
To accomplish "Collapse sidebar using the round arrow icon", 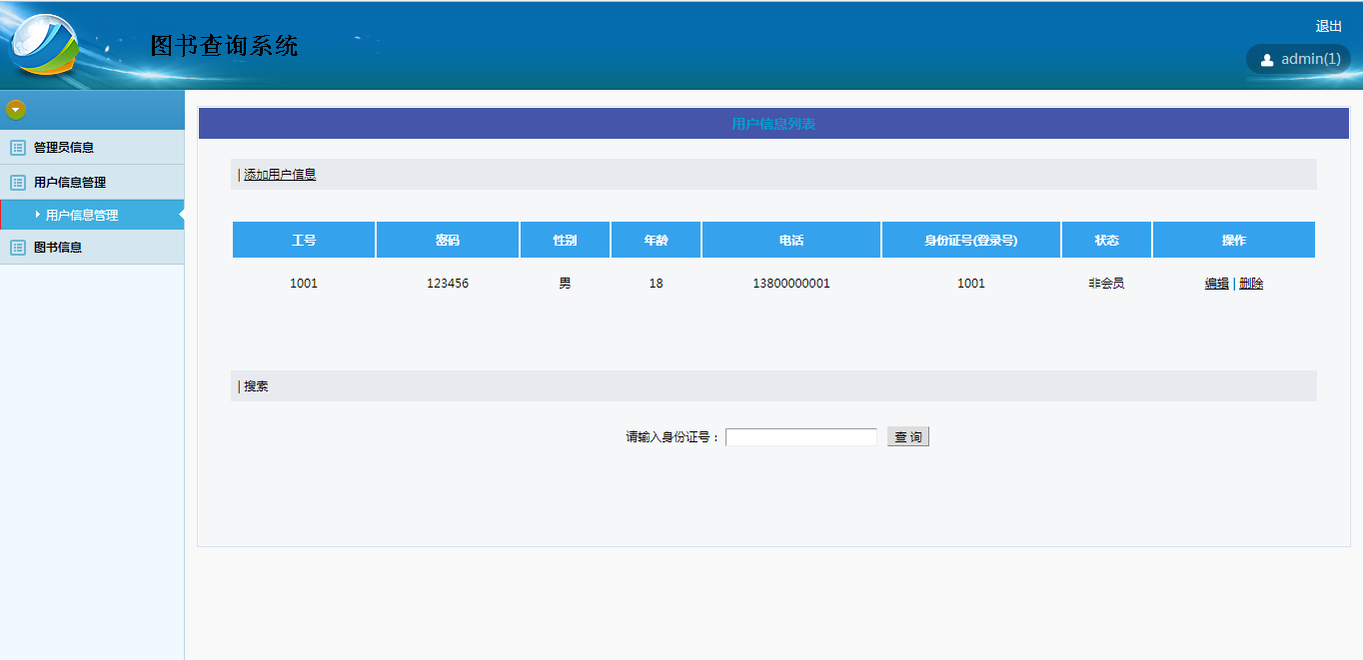I will [16, 110].
